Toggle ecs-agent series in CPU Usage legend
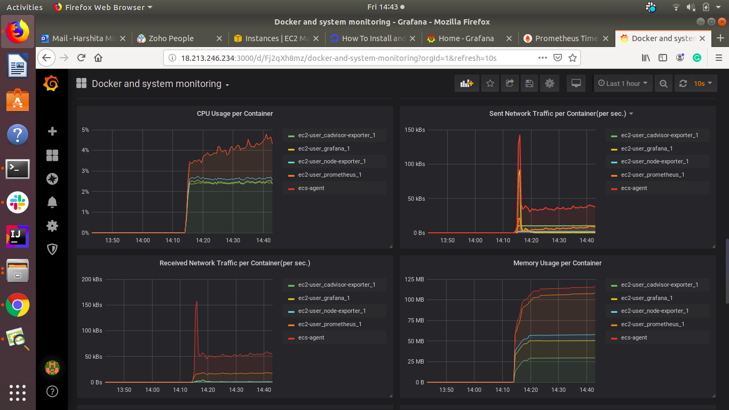Viewport: 729px width, 410px height. [311, 188]
